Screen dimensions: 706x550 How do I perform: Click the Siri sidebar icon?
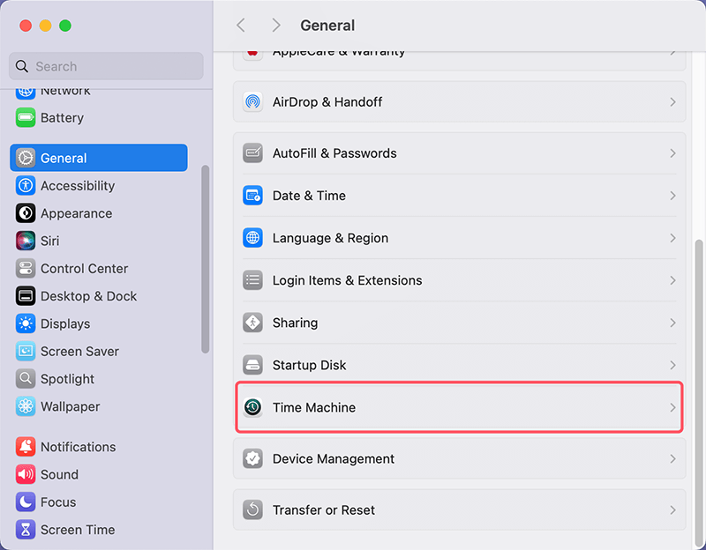click(x=25, y=241)
